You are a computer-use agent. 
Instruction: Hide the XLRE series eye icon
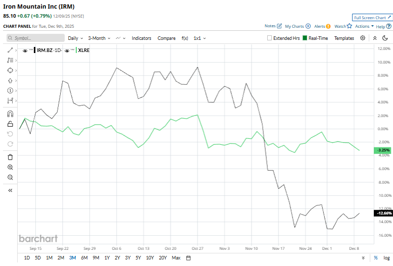point(67,50)
